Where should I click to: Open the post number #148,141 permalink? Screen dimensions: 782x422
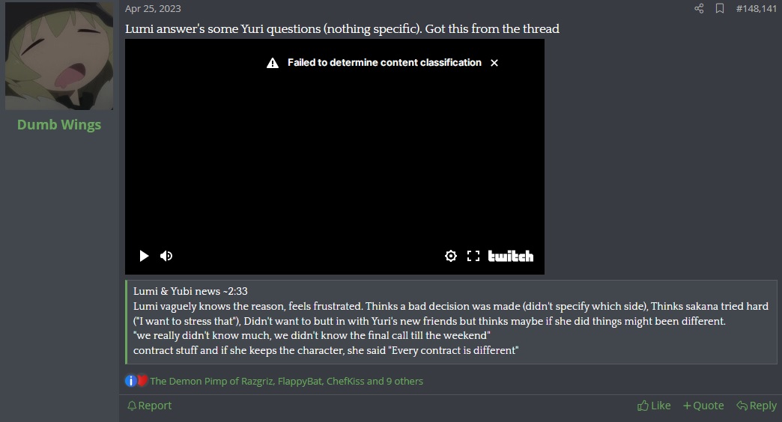click(x=756, y=8)
